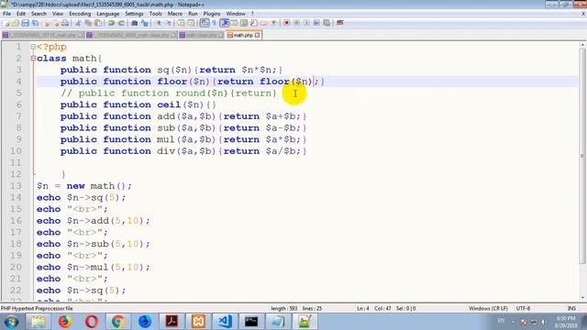Open Google Chrome from the taskbar
This screenshot has width=587, height=330.
(x=118, y=322)
